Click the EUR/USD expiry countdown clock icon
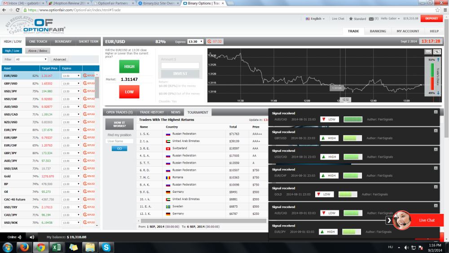The height and width of the screenshot is (253, 449). (209, 41)
